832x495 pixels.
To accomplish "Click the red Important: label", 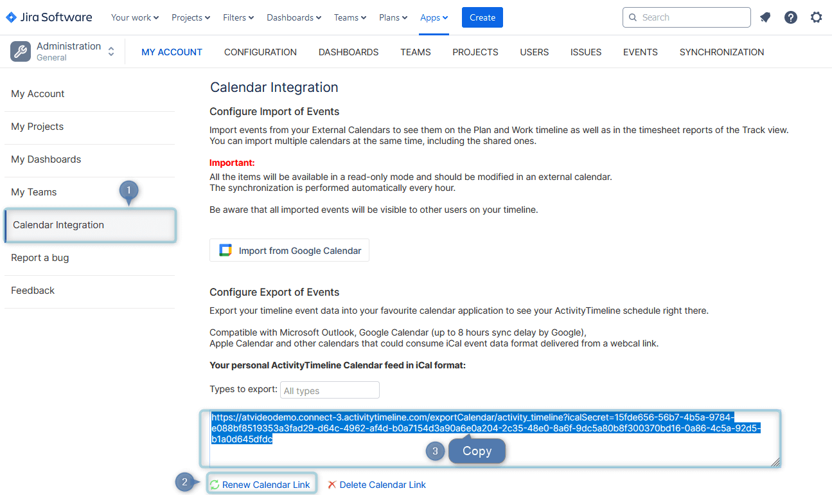I will click(x=232, y=163).
